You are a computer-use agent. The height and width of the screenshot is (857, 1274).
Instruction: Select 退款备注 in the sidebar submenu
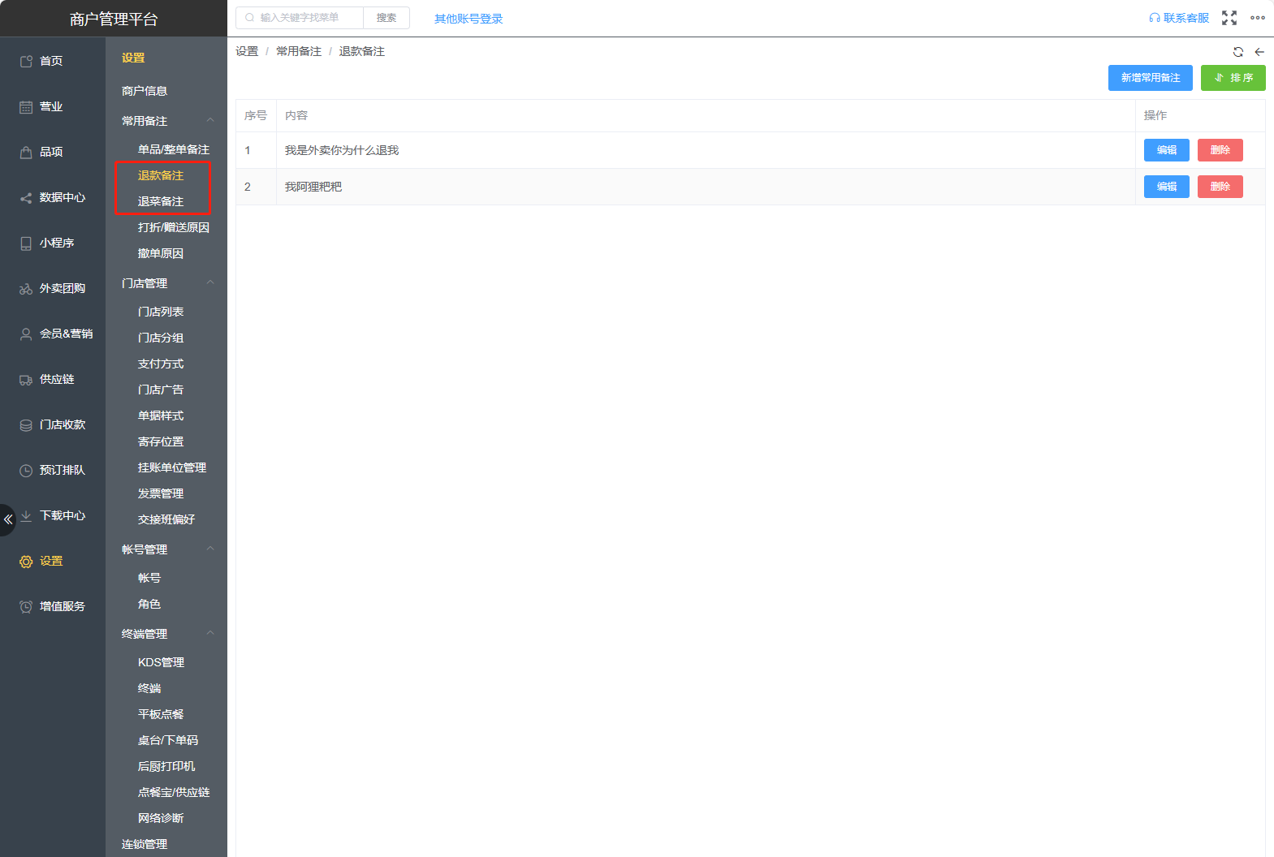(x=161, y=175)
